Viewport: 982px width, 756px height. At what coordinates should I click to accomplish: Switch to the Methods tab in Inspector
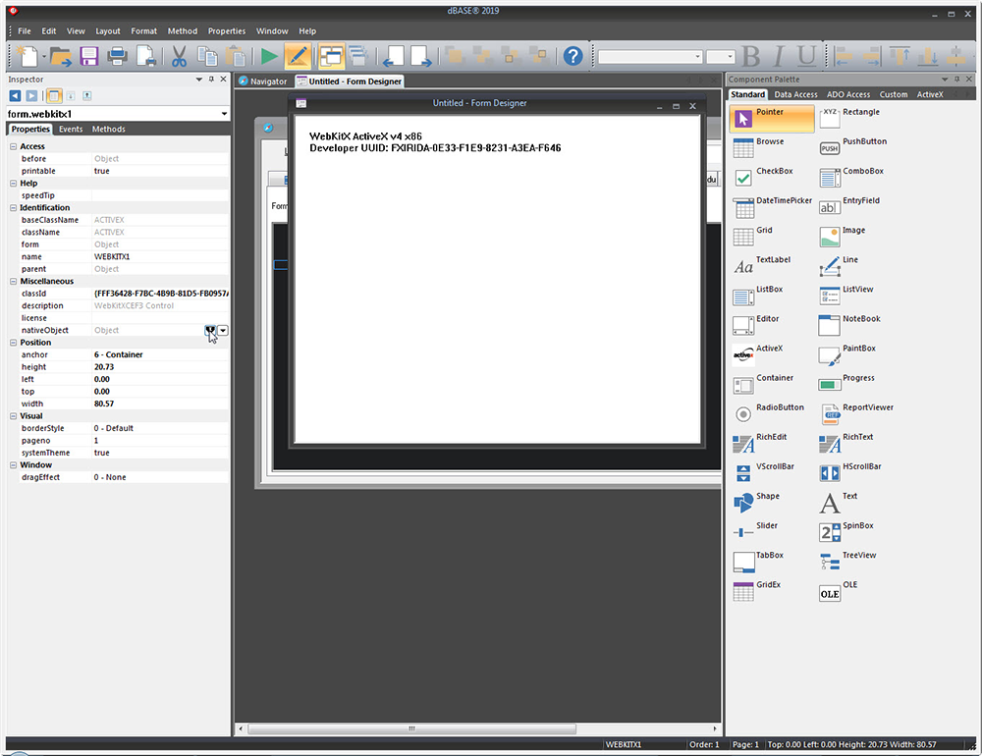click(108, 129)
